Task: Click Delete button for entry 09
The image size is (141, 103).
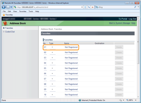Action: (x=119, y=90)
